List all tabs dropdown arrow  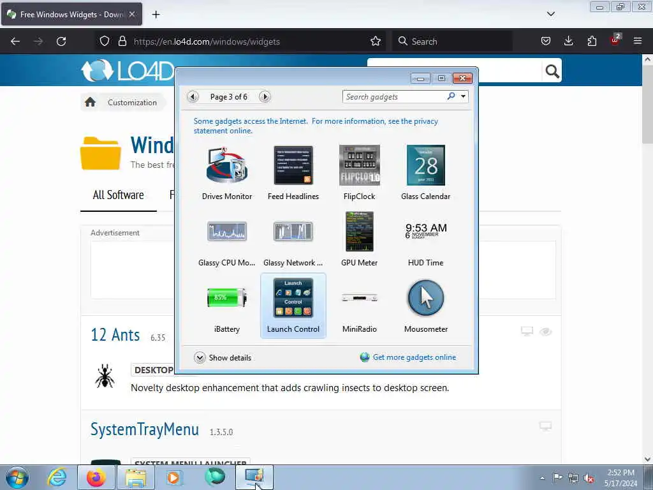pos(550,14)
